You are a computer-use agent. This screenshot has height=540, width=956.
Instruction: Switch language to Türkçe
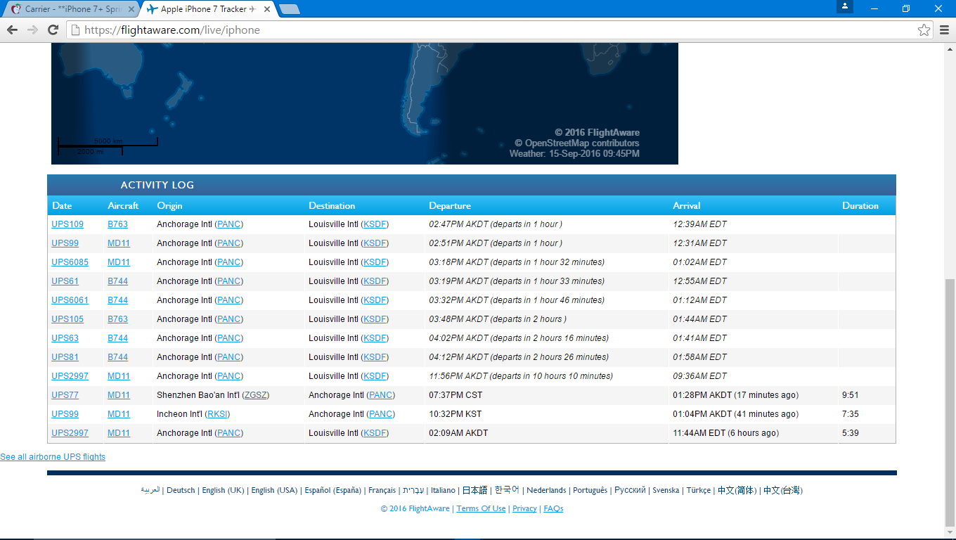[x=699, y=491]
